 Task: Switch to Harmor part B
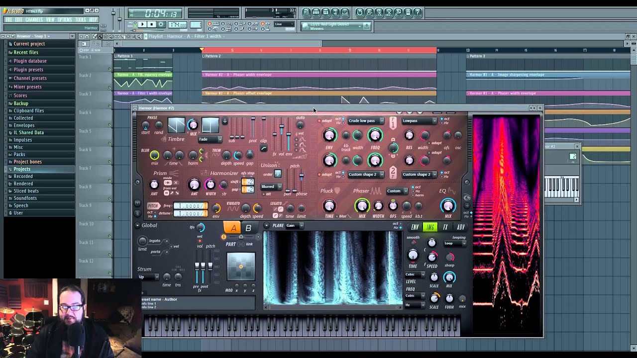click(248, 228)
